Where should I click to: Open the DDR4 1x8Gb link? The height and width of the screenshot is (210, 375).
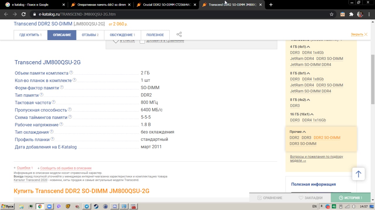coord(313,79)
